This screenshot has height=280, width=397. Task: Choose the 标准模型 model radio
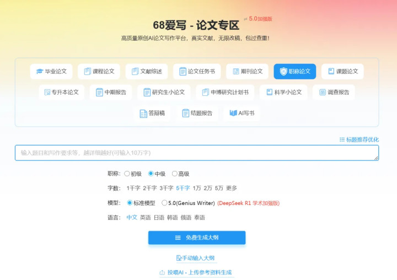(x=130, y=203)
